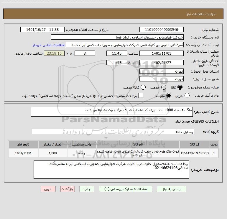The image size is (227, 219).
Task: Click the need number field 1101090049003946
Action: point(162,30)
